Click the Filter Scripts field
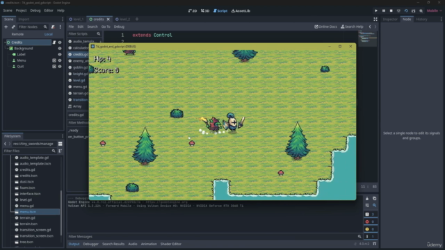Screen dimensions: 445x250 click(x=84, y=34)
